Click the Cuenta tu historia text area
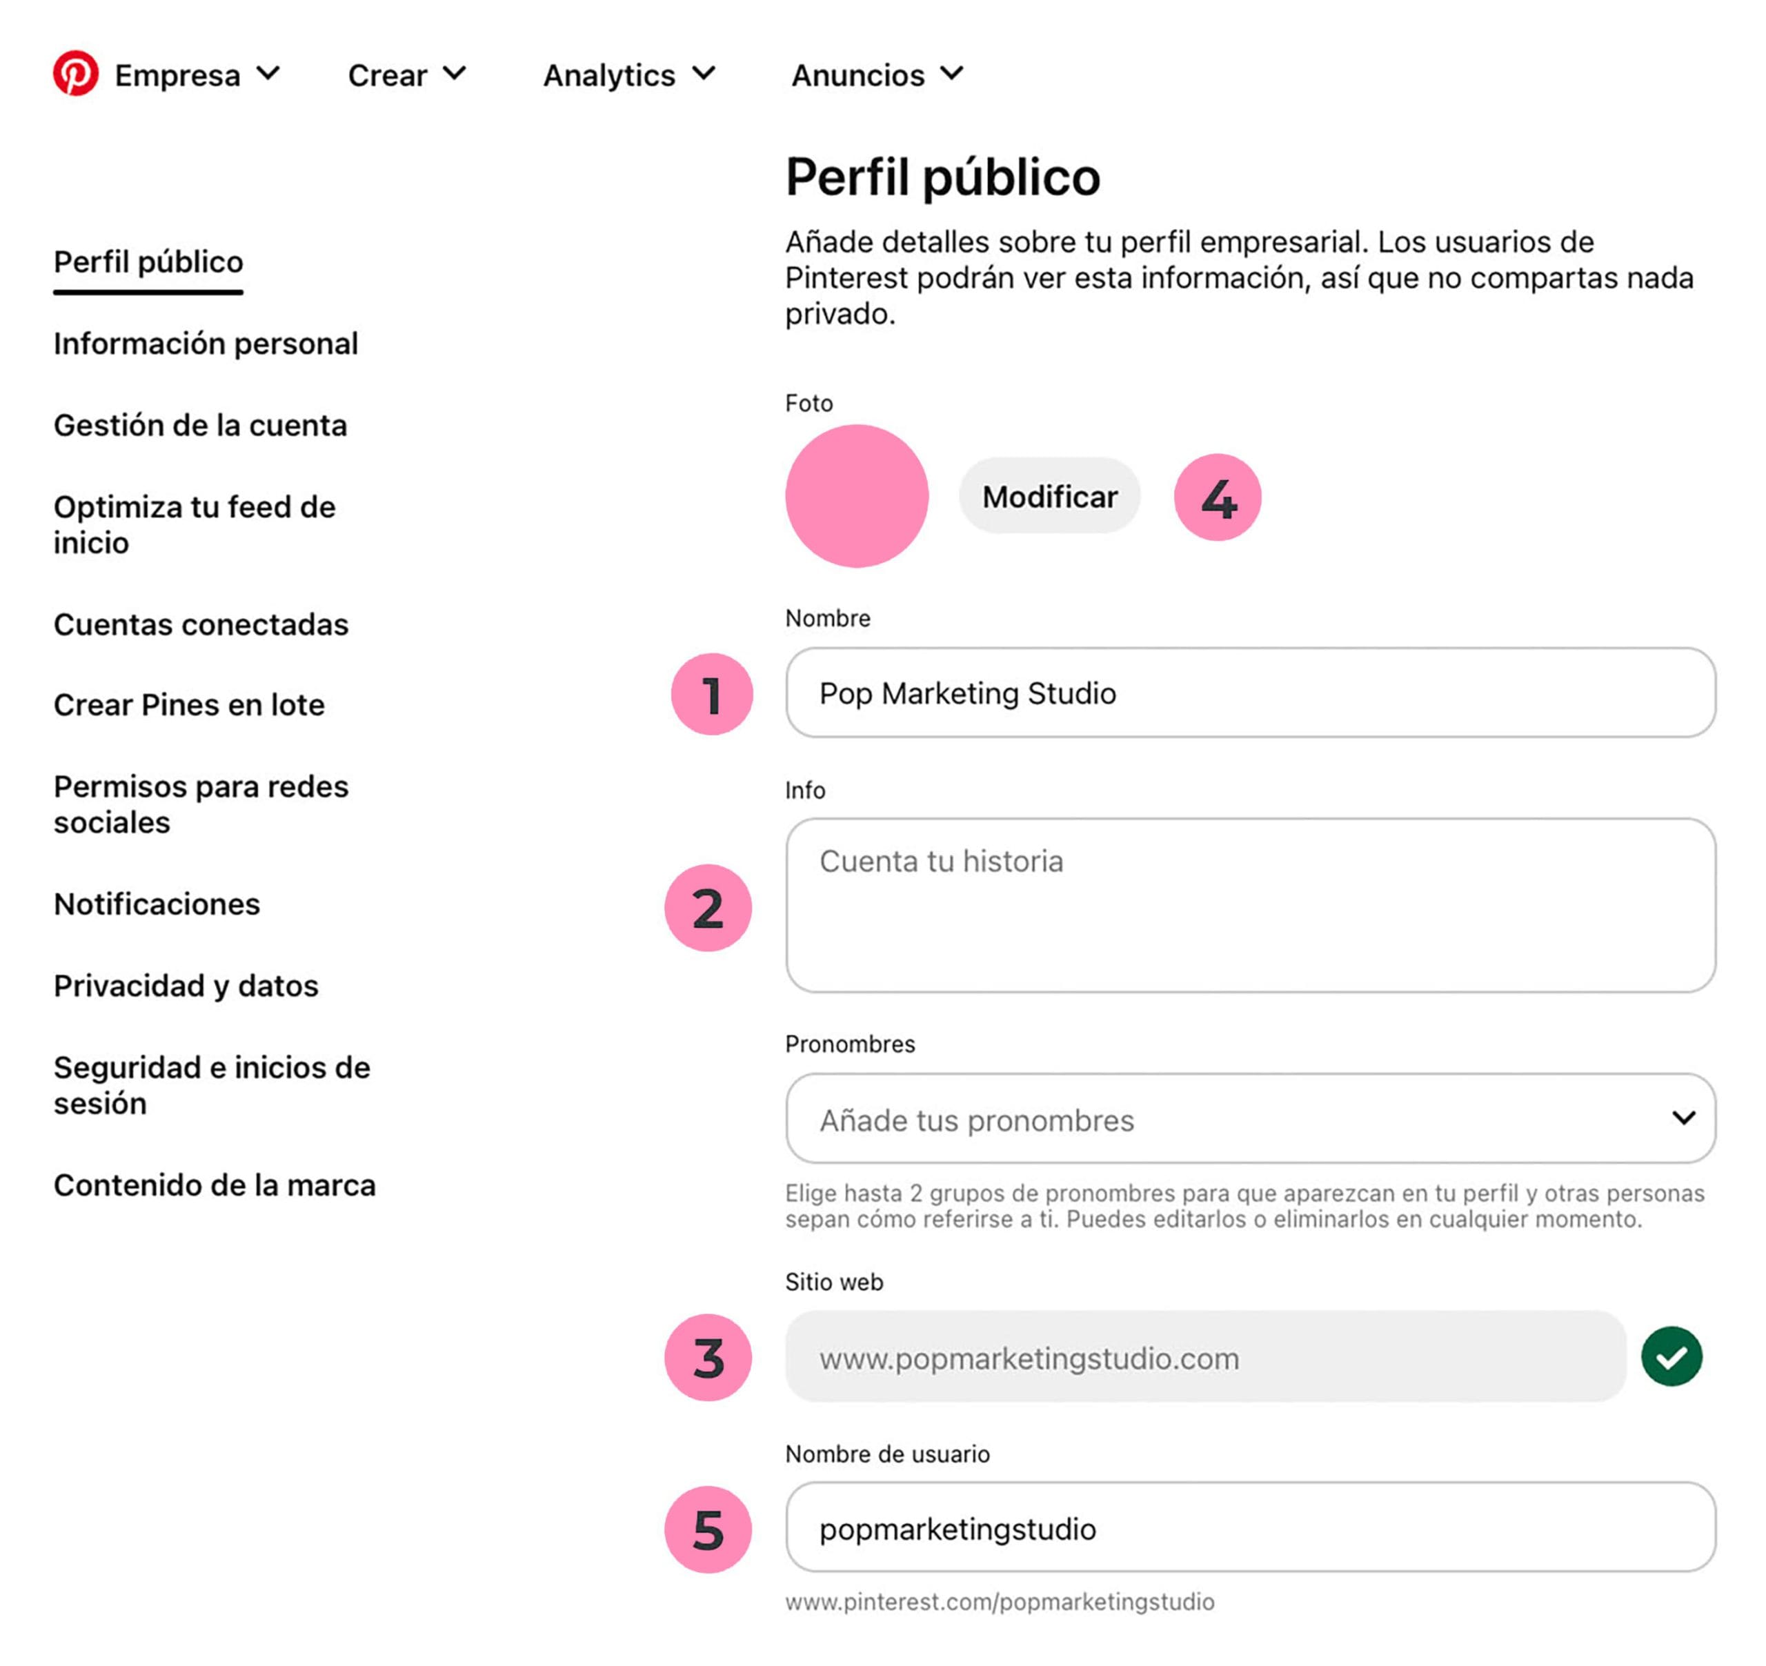Viewport: 1766px width, 1666px height. click(x=1250, y=904)
